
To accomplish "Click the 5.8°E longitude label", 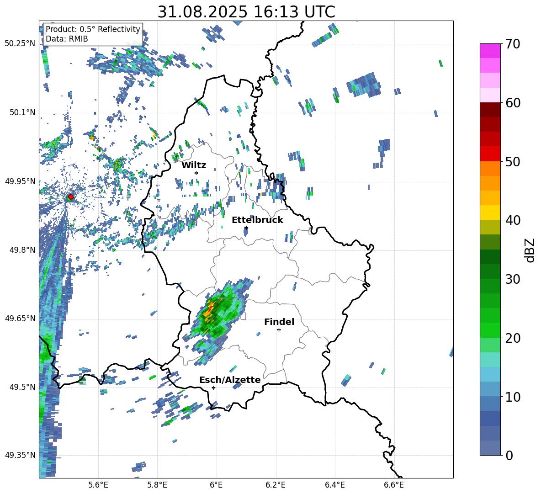I will tap(157, 485).
